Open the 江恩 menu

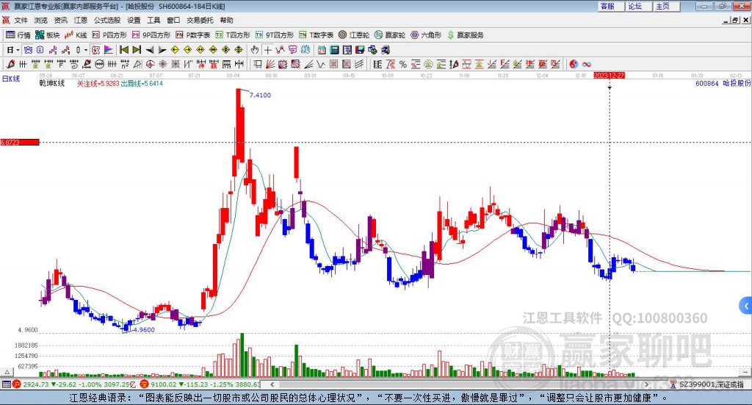click(x=81, y=20)
